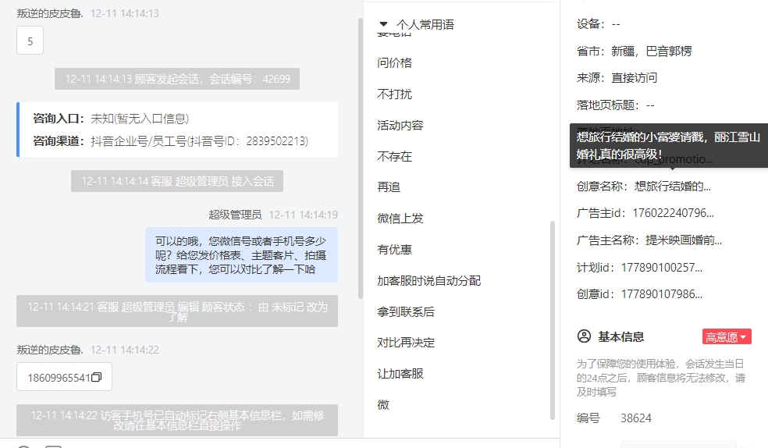Click the 落地页标题 field row
Viewport: 768px width, 448px height.
point(616,105)
